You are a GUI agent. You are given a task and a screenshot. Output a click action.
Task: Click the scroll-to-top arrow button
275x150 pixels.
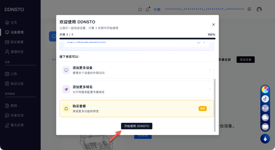265,139
